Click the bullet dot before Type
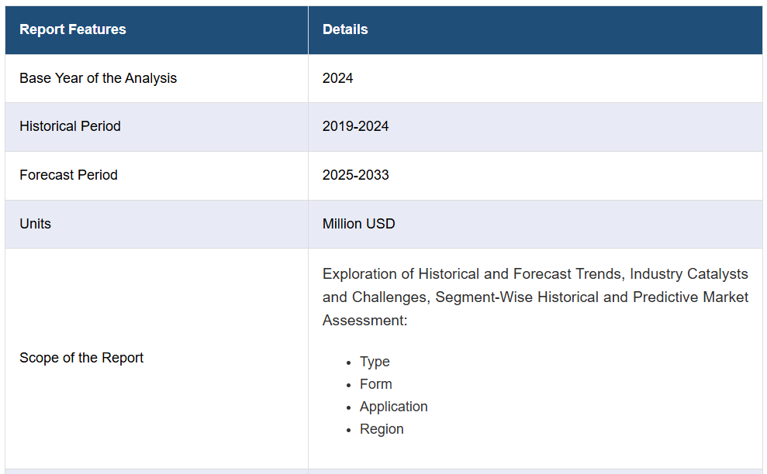The image size is (767, 474). click(349, 363)
